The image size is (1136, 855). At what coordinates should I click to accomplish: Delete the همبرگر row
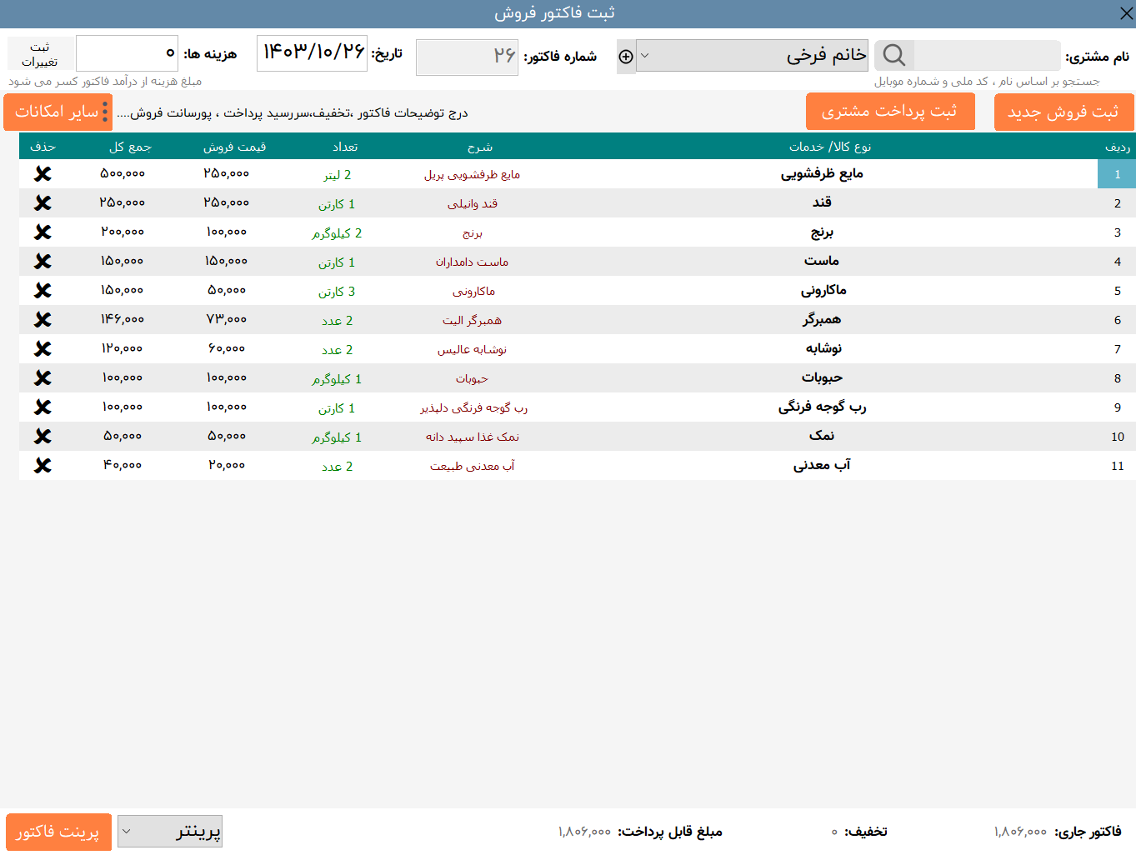(x=43, y=320)
